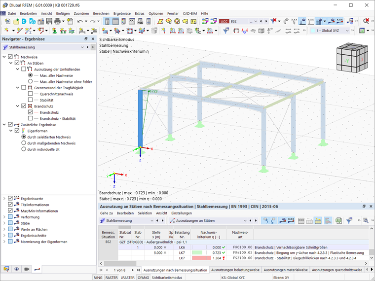Close the Navigator - Ergebnisse panel
Viewport: 375px width, 281px height.
coord(93,39)
